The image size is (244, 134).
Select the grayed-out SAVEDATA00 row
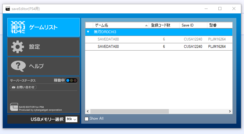pyautogui.click(x=108, y=39)
